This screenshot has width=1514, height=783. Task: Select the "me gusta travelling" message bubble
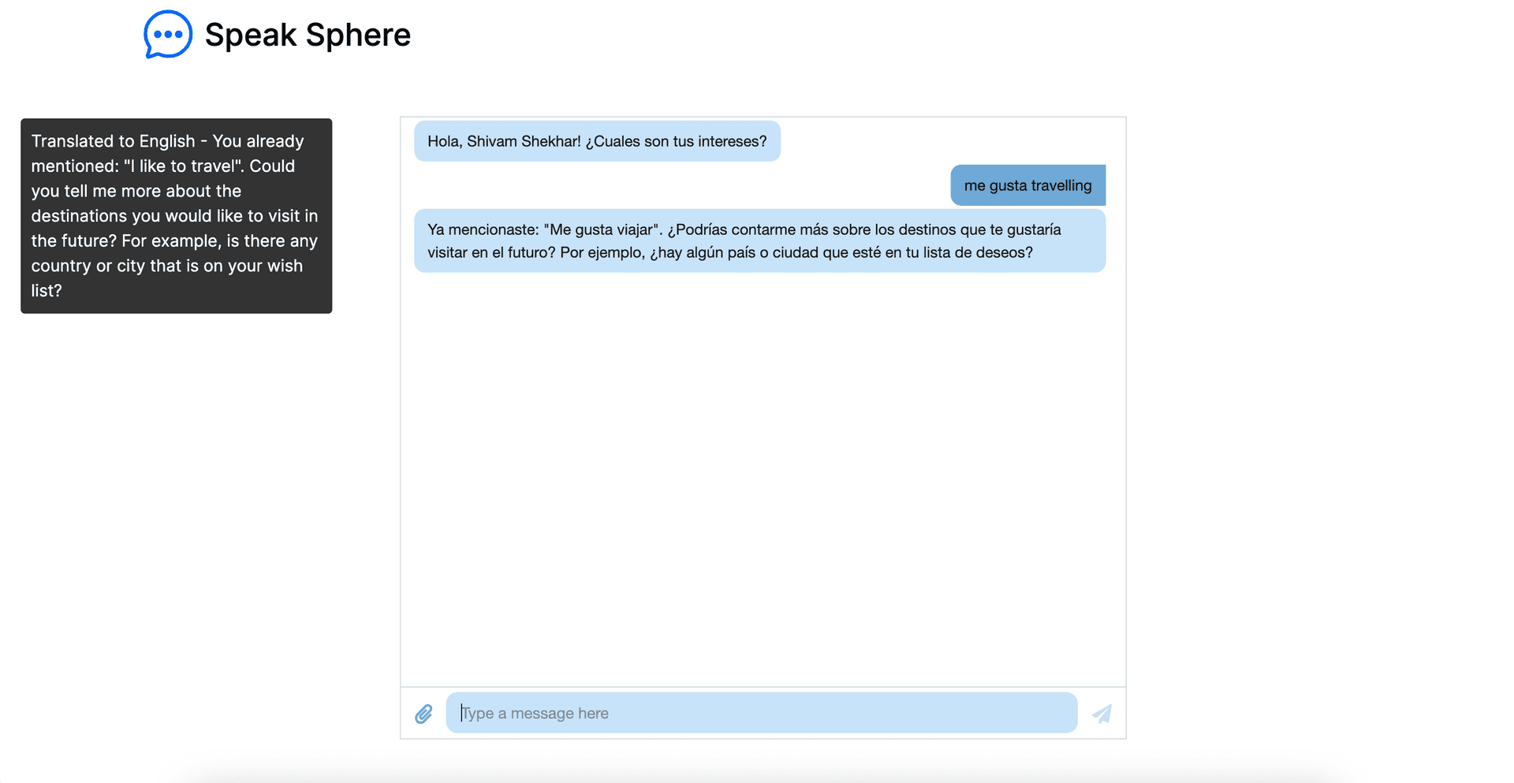1027,185
